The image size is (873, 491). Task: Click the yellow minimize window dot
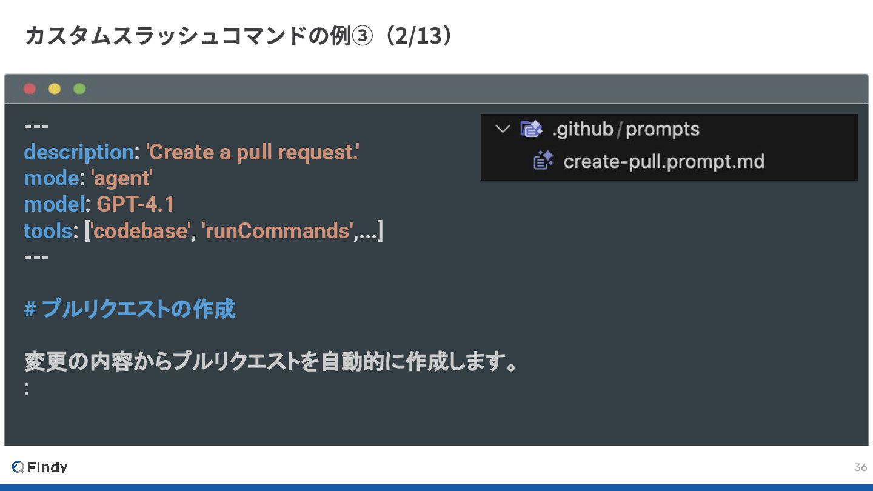[x=55, y=89]
